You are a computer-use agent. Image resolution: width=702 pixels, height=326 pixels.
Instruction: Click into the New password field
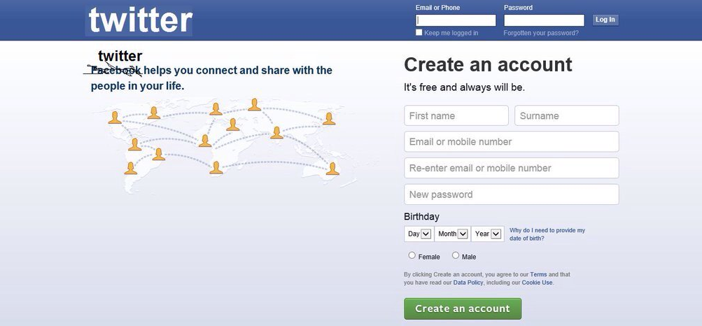[x=511, y=194]
